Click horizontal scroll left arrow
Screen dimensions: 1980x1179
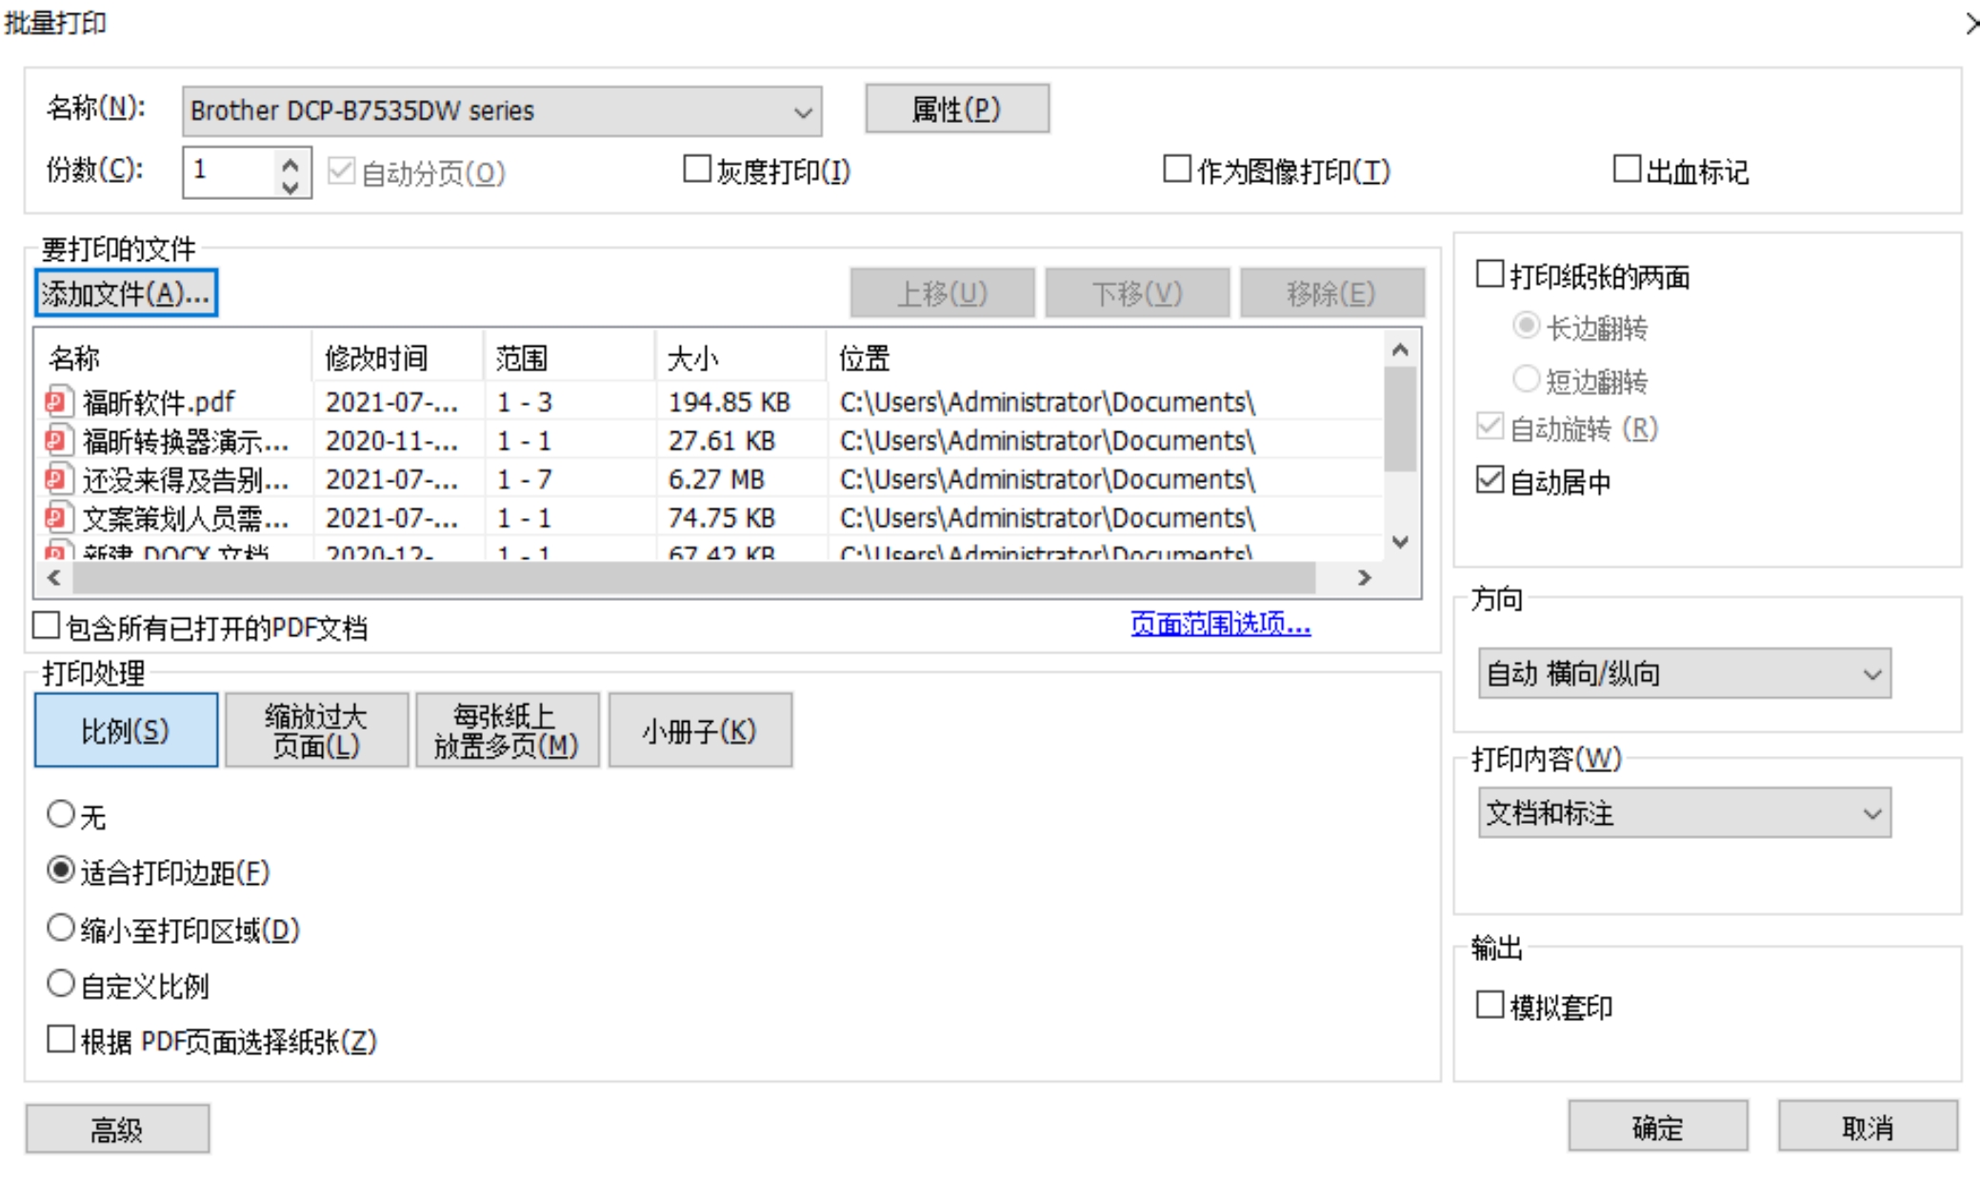tap(54, 577)
